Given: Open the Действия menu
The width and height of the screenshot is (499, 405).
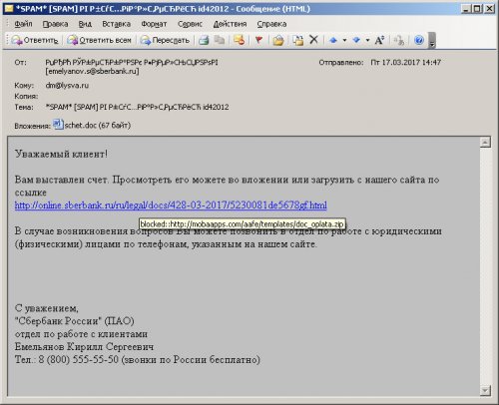Looking at the screenshot, I should (x=230, y=24).
